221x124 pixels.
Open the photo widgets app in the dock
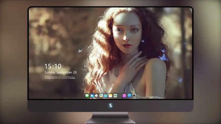coord(115,96)
